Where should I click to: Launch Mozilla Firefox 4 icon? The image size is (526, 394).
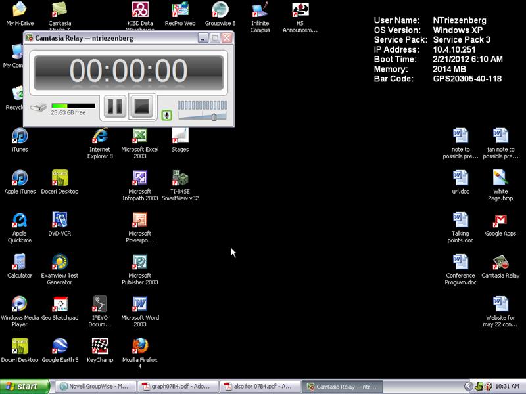coord(140,354)
